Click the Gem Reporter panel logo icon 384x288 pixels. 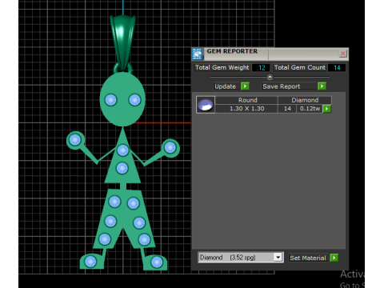[x=198, y=54]
